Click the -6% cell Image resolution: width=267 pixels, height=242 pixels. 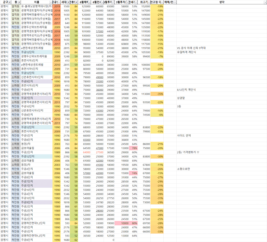pos(157,115)
